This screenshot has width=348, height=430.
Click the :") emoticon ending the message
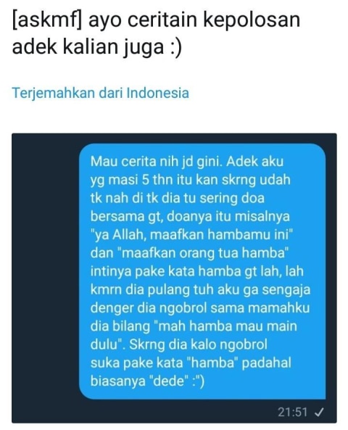point(198,381)
